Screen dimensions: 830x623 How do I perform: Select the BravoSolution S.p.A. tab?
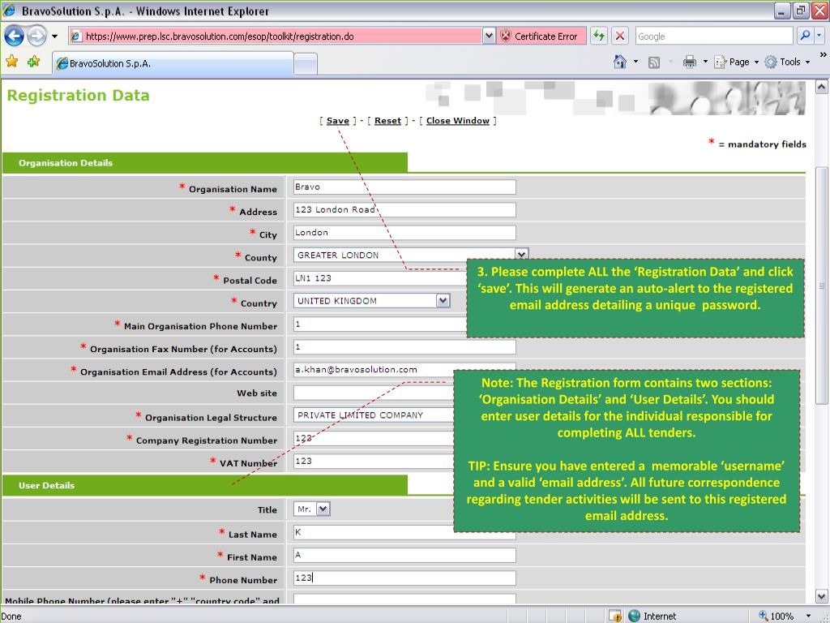[173, 63]
